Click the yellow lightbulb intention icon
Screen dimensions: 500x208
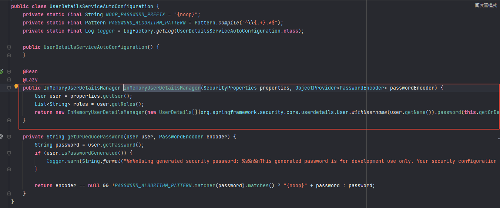[16, 87]
